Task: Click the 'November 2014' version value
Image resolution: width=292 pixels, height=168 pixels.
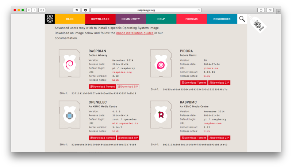Action: [214, 111]
